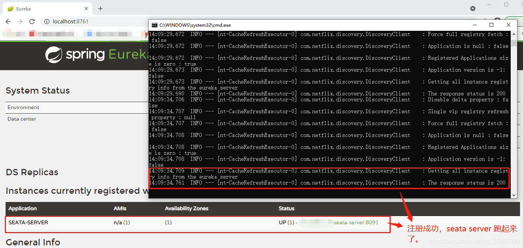The width and height of the screenshot is (523, 248).
Task: Click the AMIs column header
Action: click(120, 209)
